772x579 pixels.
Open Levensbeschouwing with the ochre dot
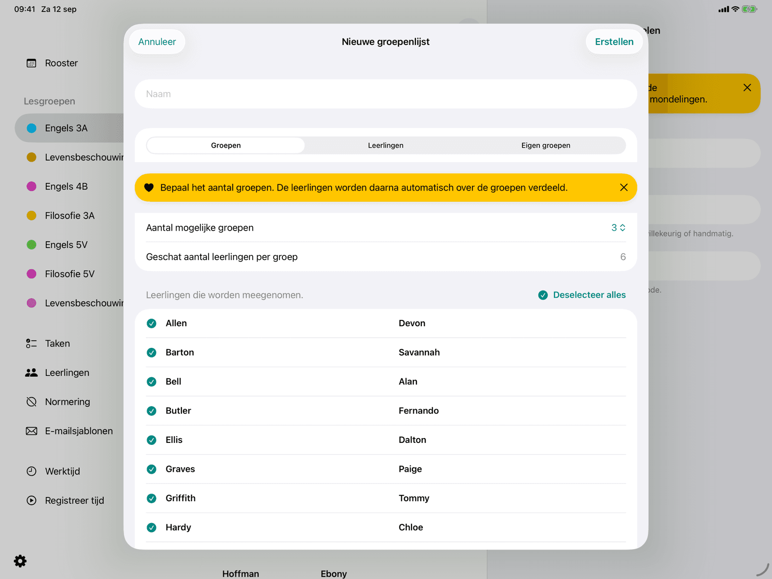coord(69,157)
